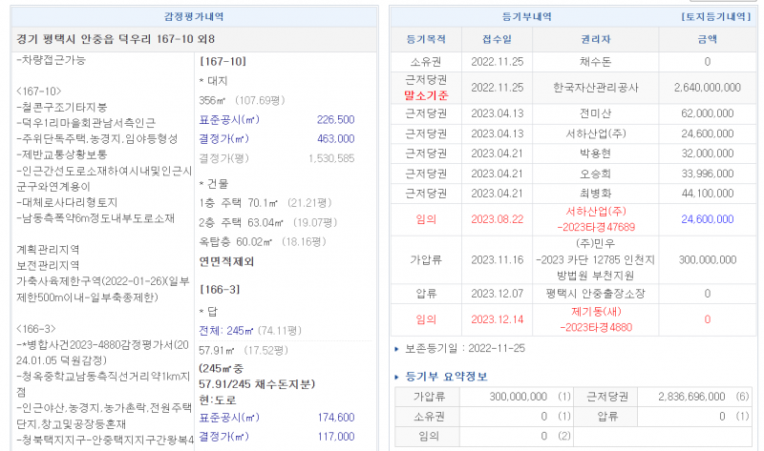Click the 옥탑층 60.02㎡ line

click(263, 242)
